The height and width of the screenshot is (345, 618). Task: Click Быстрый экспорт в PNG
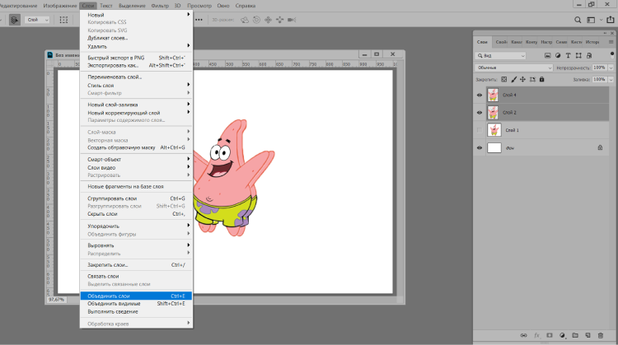(136, 58)
